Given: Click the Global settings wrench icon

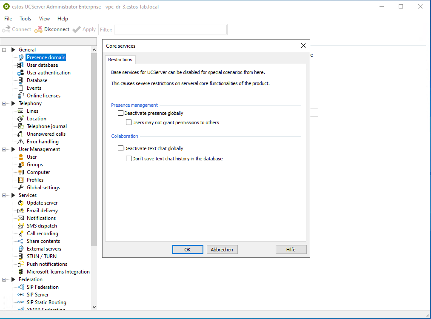Looking at the screenshot, I should pos(20,188).
